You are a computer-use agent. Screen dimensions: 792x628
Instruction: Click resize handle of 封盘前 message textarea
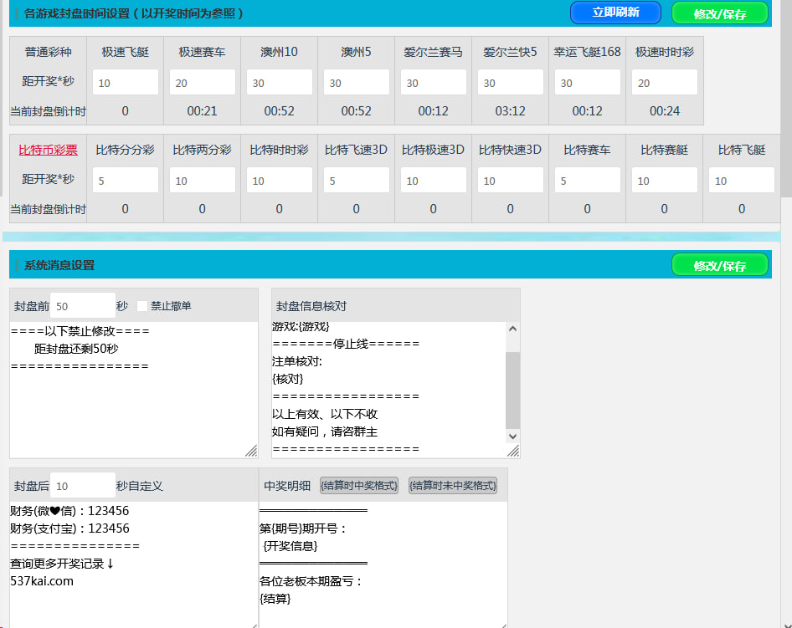(251, 451)
